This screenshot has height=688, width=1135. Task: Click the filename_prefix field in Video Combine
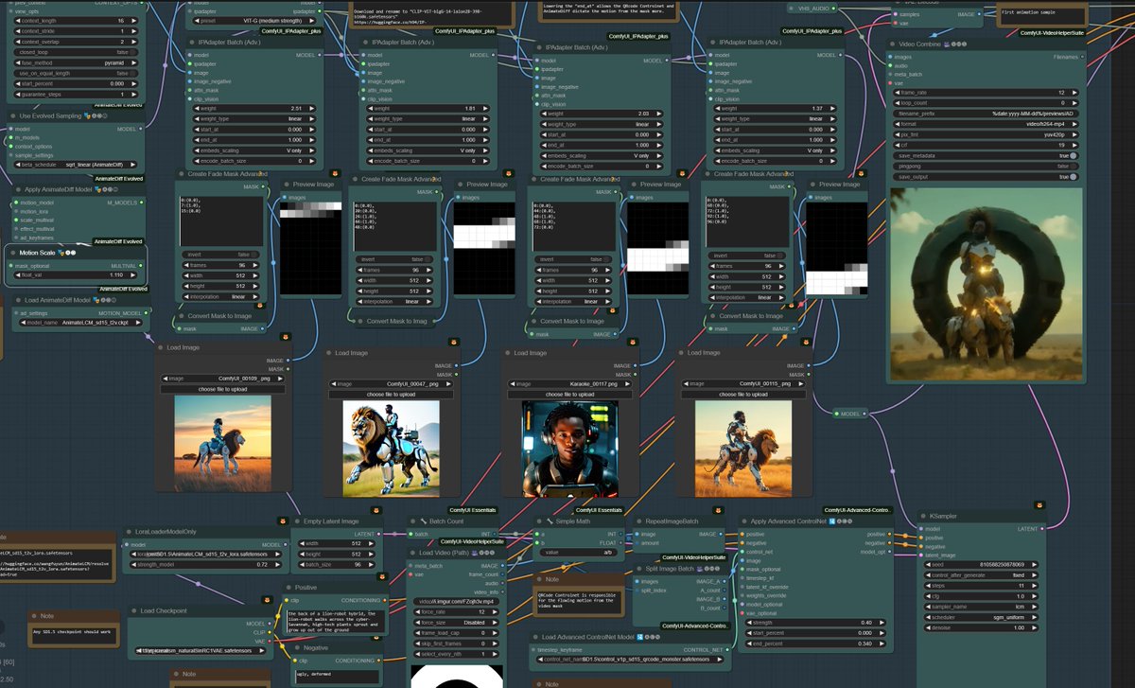point(986,114)
